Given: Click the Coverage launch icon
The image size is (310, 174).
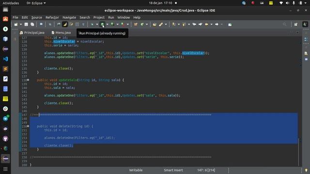Looking at the screenshot, I should click(x=112, y=25).
